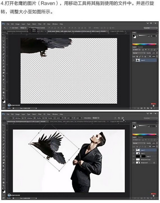Delete layer via trash icon in lower window

click(155, 198)
